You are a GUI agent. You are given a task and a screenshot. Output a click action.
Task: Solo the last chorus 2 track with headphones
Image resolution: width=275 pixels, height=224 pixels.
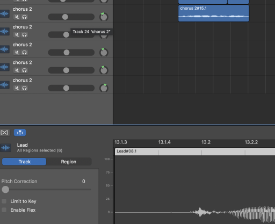(x=24, y=88)
